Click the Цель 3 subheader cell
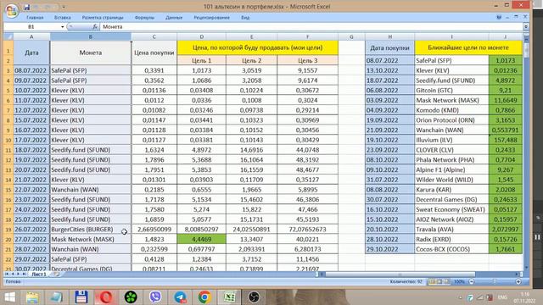The height and width of the screenshot is (305, 543). click(307, 60)
